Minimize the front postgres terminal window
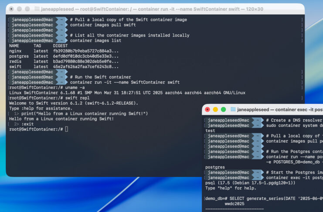 [215, 109]
